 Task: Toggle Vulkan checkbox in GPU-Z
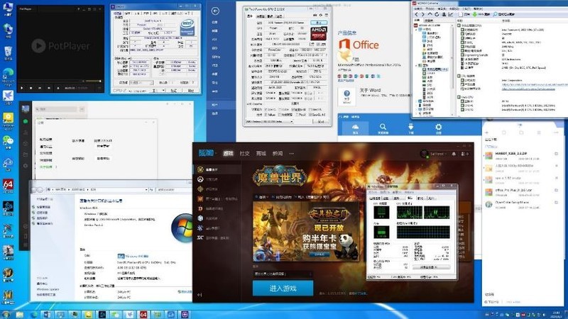pyautogui.click(x=266, y=115)
